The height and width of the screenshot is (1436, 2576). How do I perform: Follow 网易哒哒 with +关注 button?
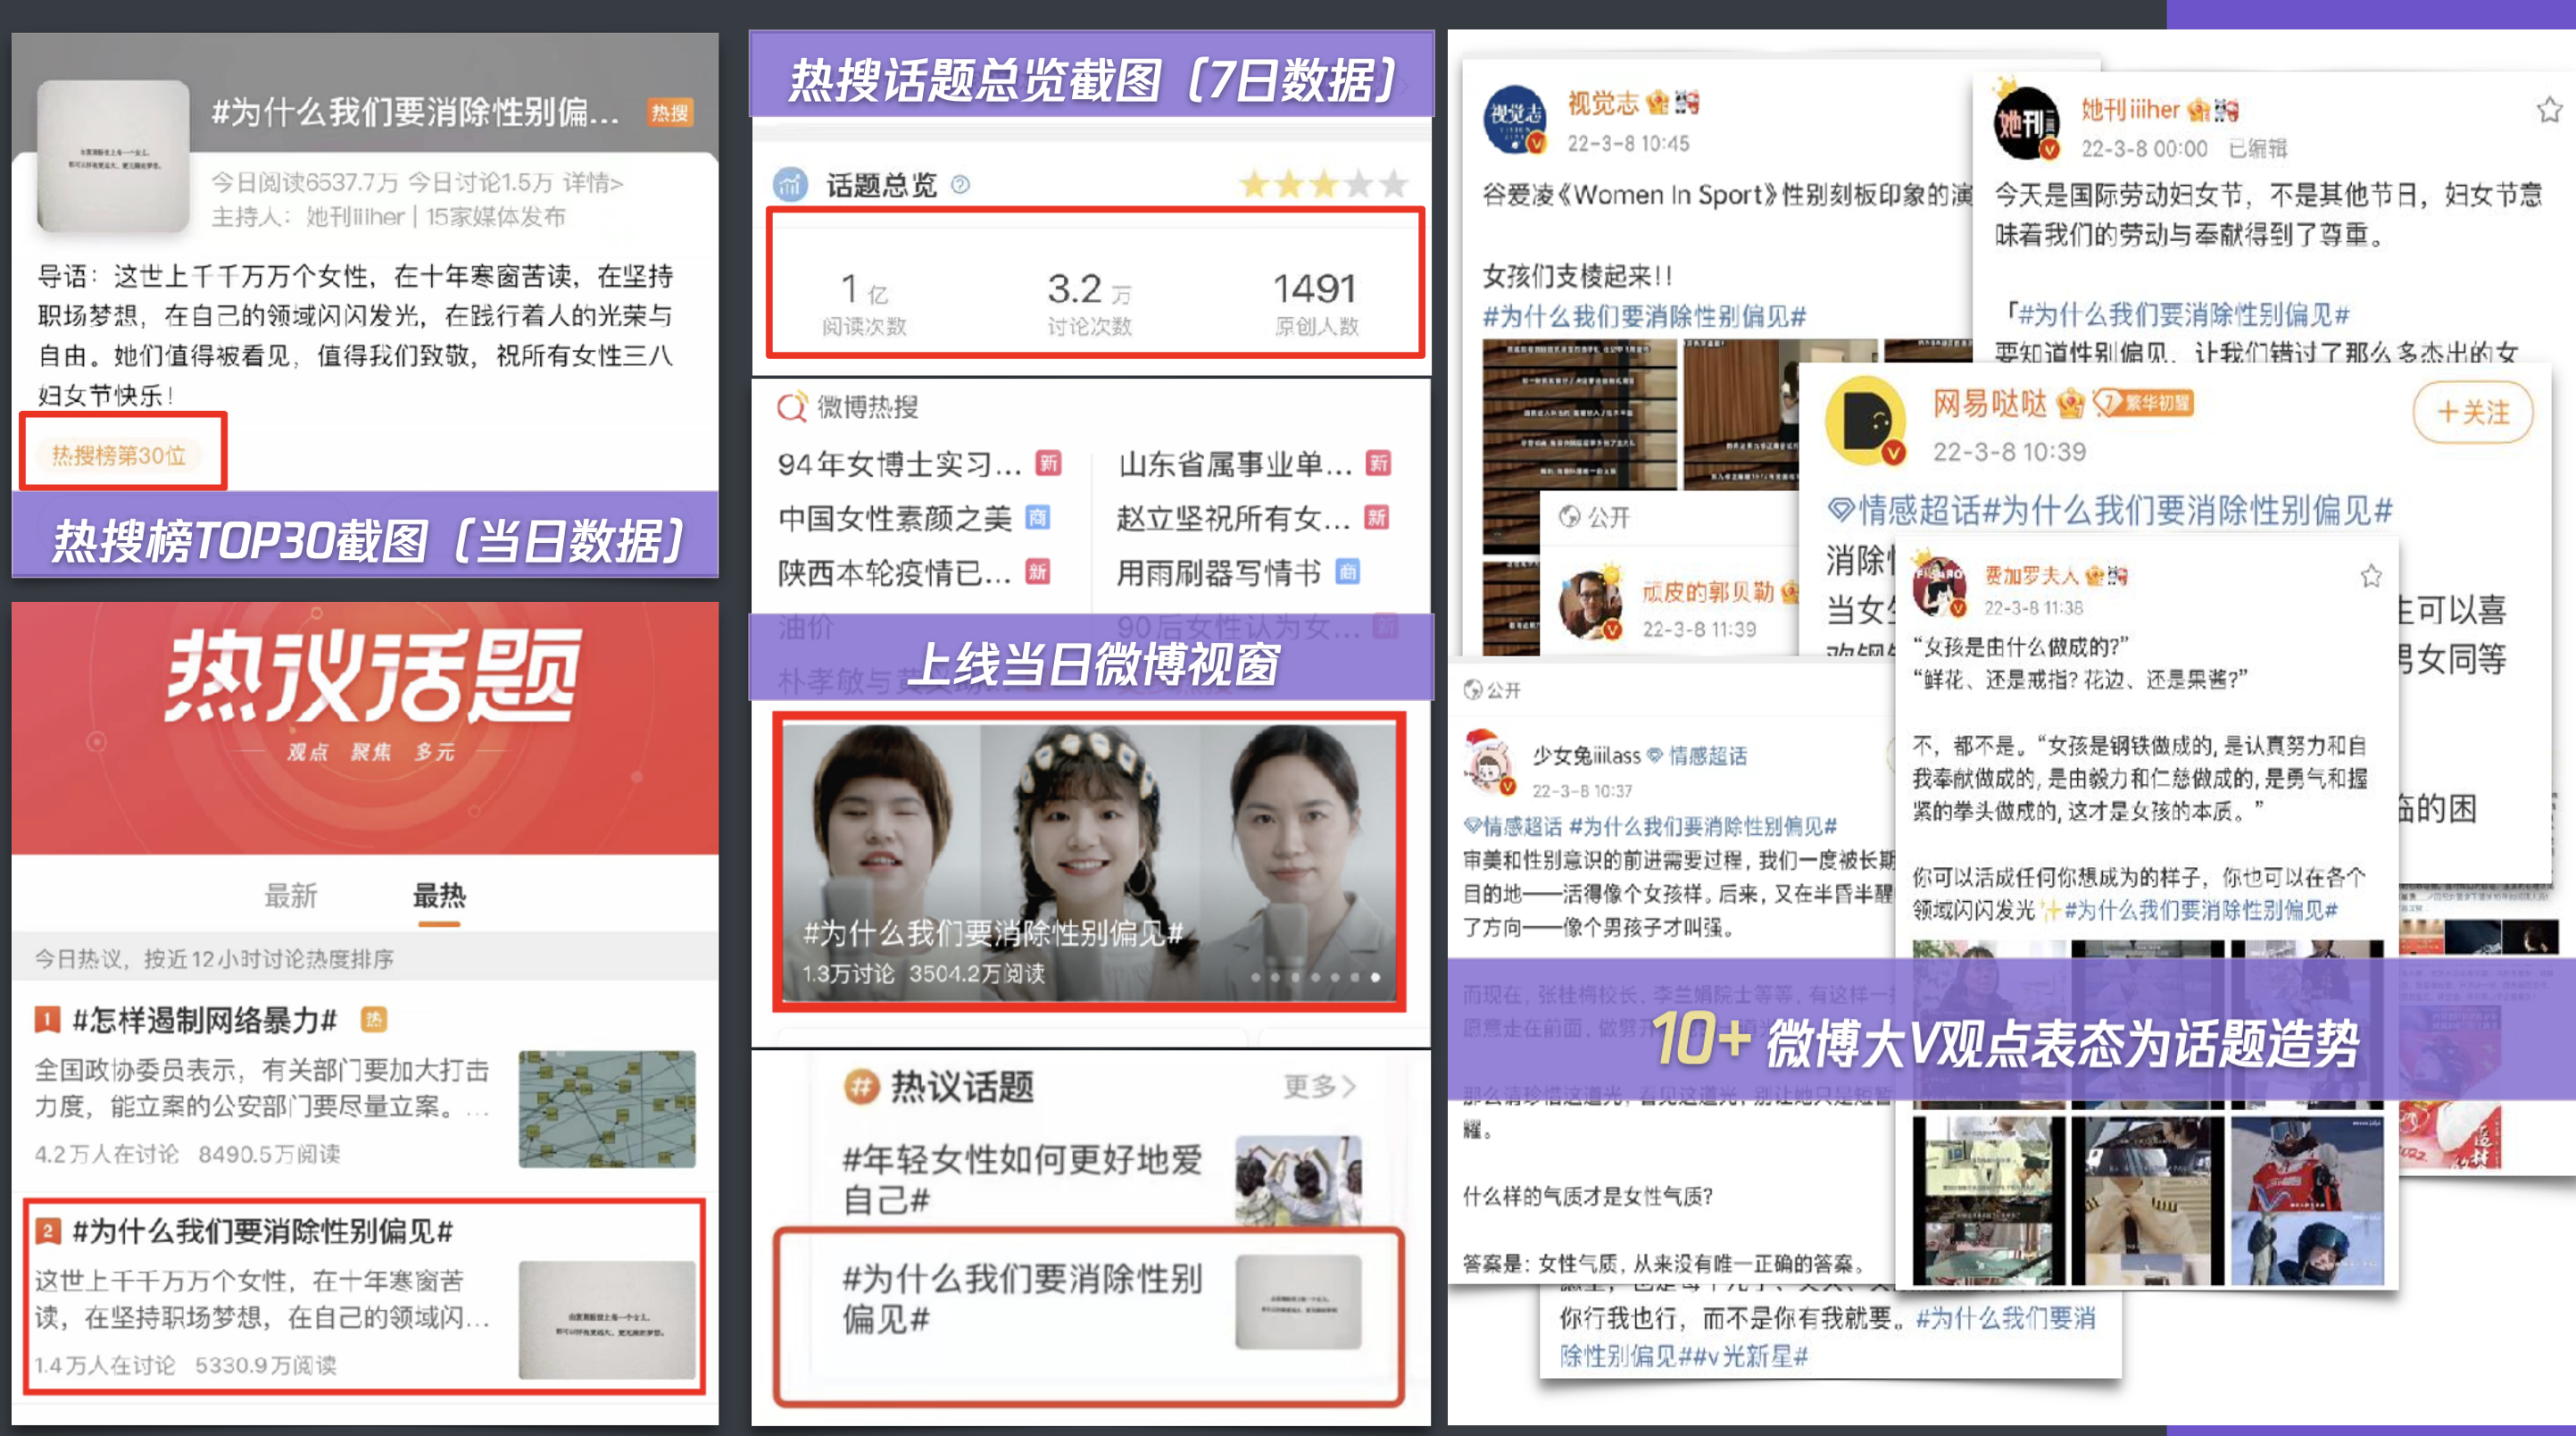coord(2472,412)
